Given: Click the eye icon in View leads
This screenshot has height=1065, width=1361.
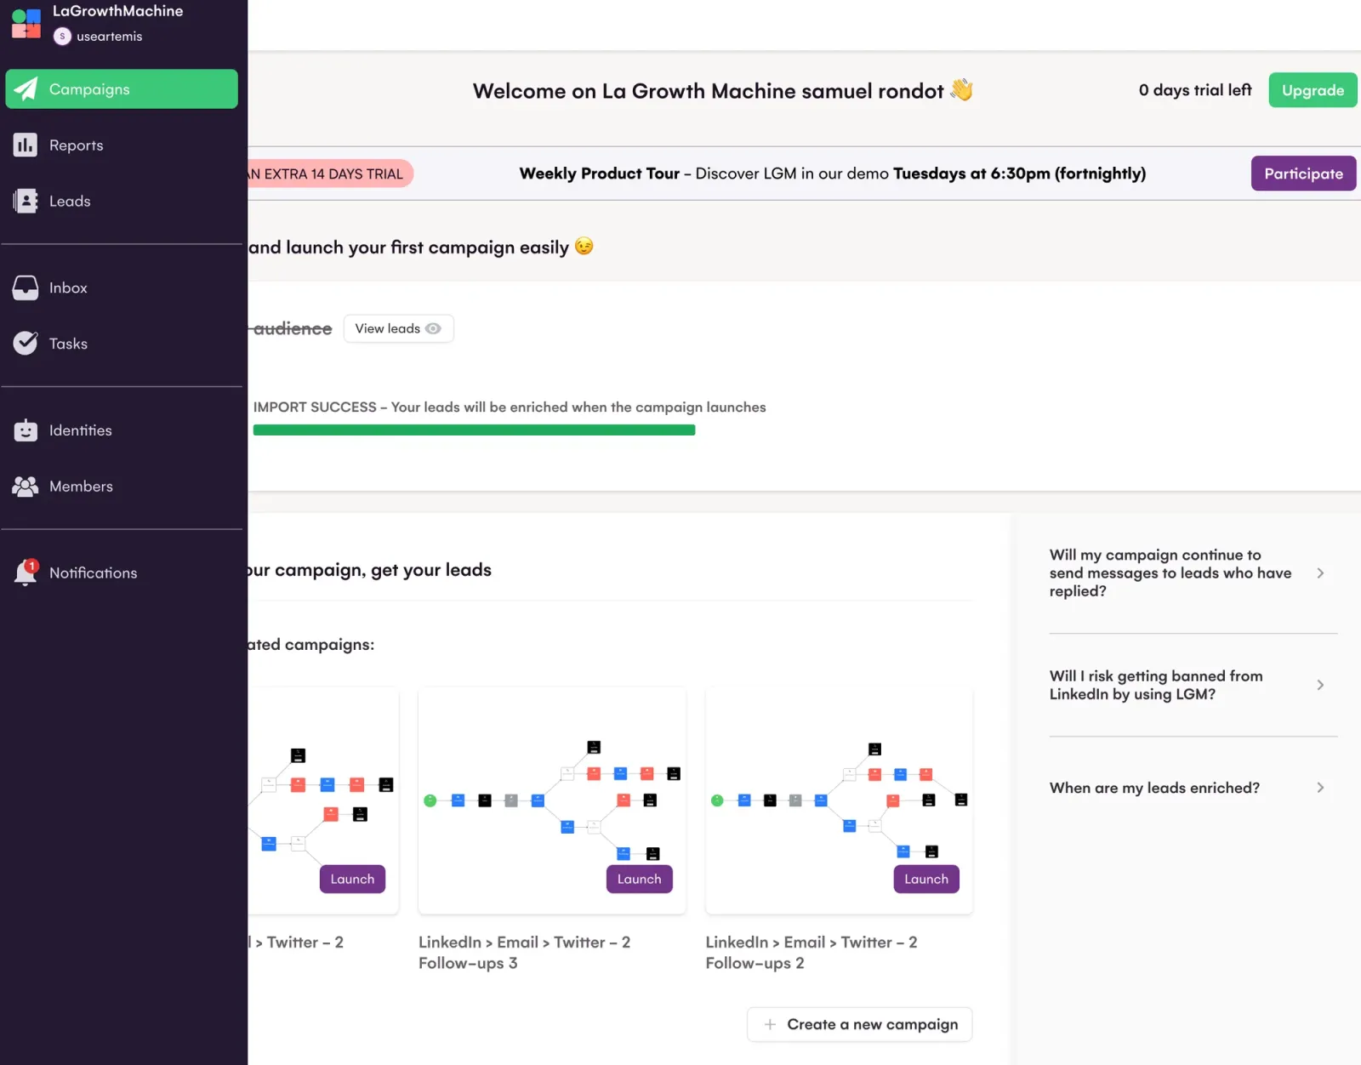Looking at the screenshot, I should tap(433, 328).
